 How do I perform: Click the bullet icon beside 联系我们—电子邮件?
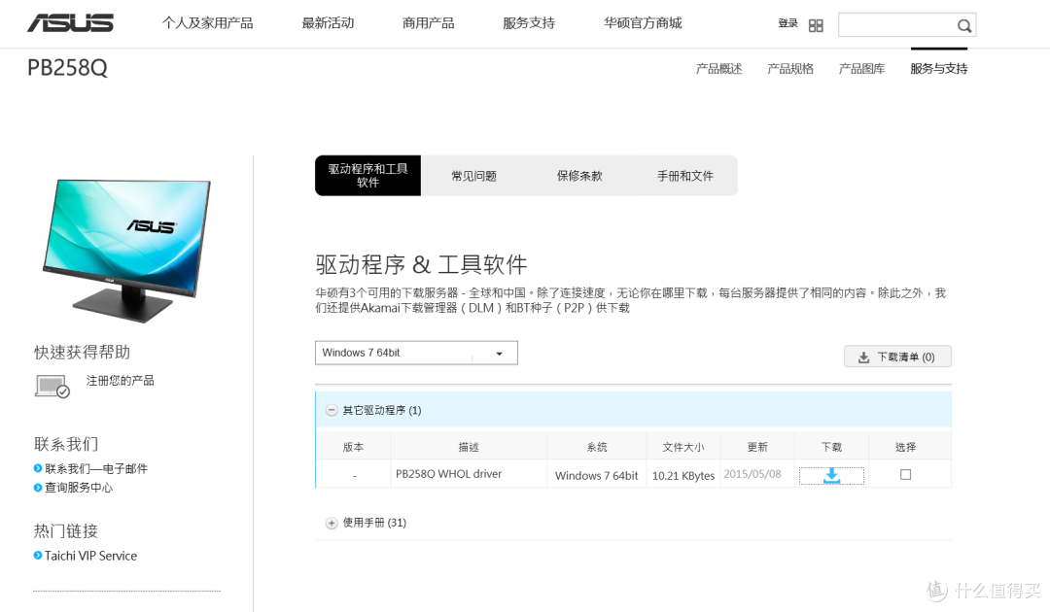[38, 468]
